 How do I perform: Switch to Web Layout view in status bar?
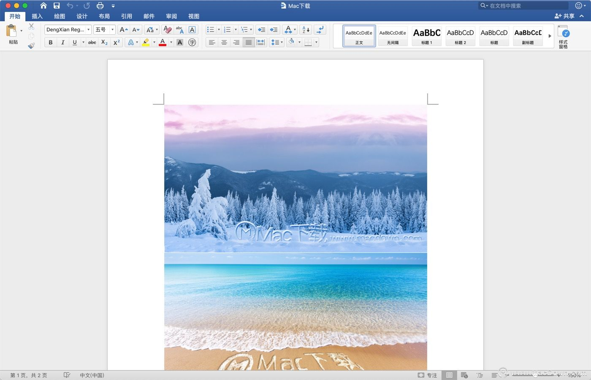point(464,375)
